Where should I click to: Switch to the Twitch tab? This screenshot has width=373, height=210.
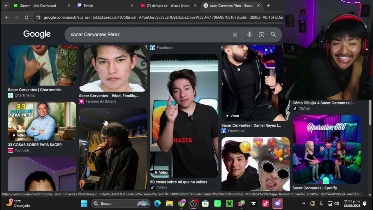pos(105,6)
